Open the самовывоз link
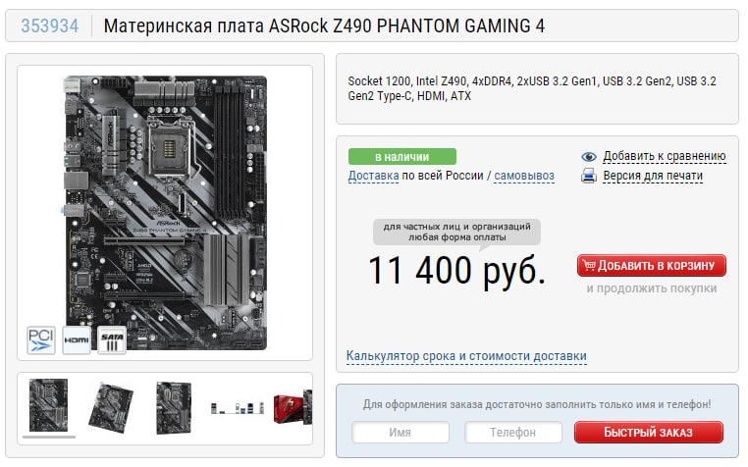 [524, 176]
